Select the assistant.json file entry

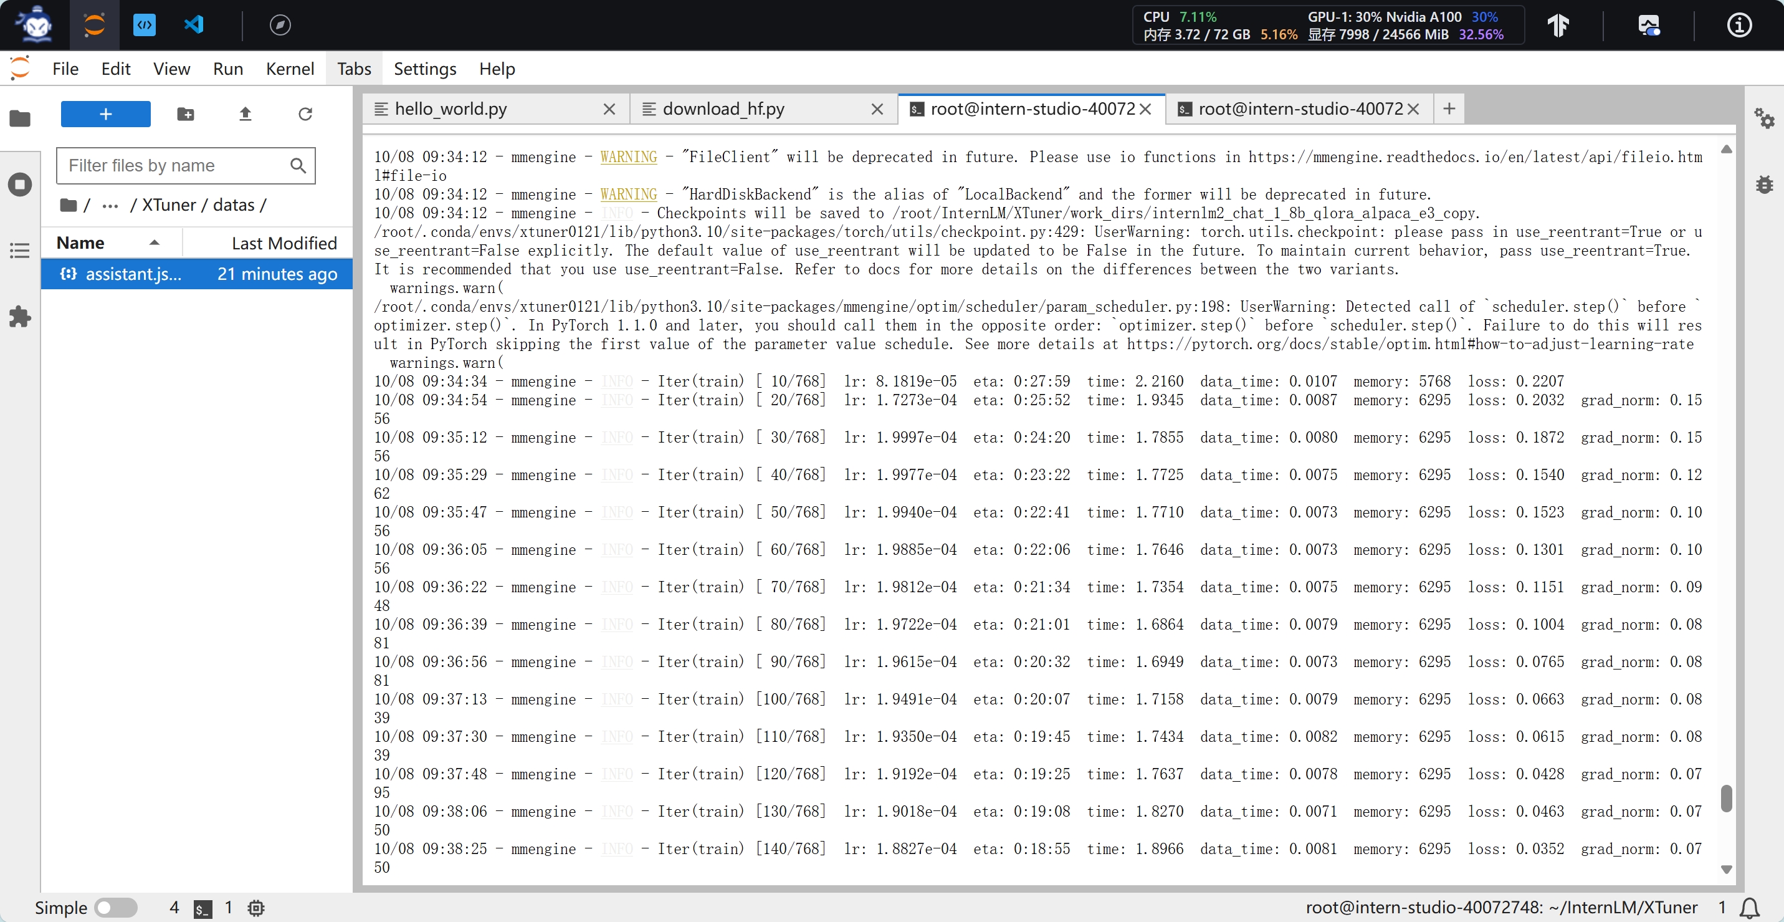click(x=133, y=274)
